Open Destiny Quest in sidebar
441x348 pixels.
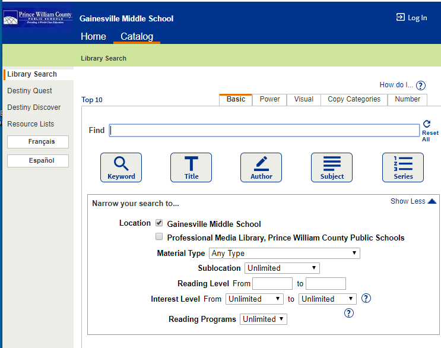pyautogui.click(x=30, y=91)
